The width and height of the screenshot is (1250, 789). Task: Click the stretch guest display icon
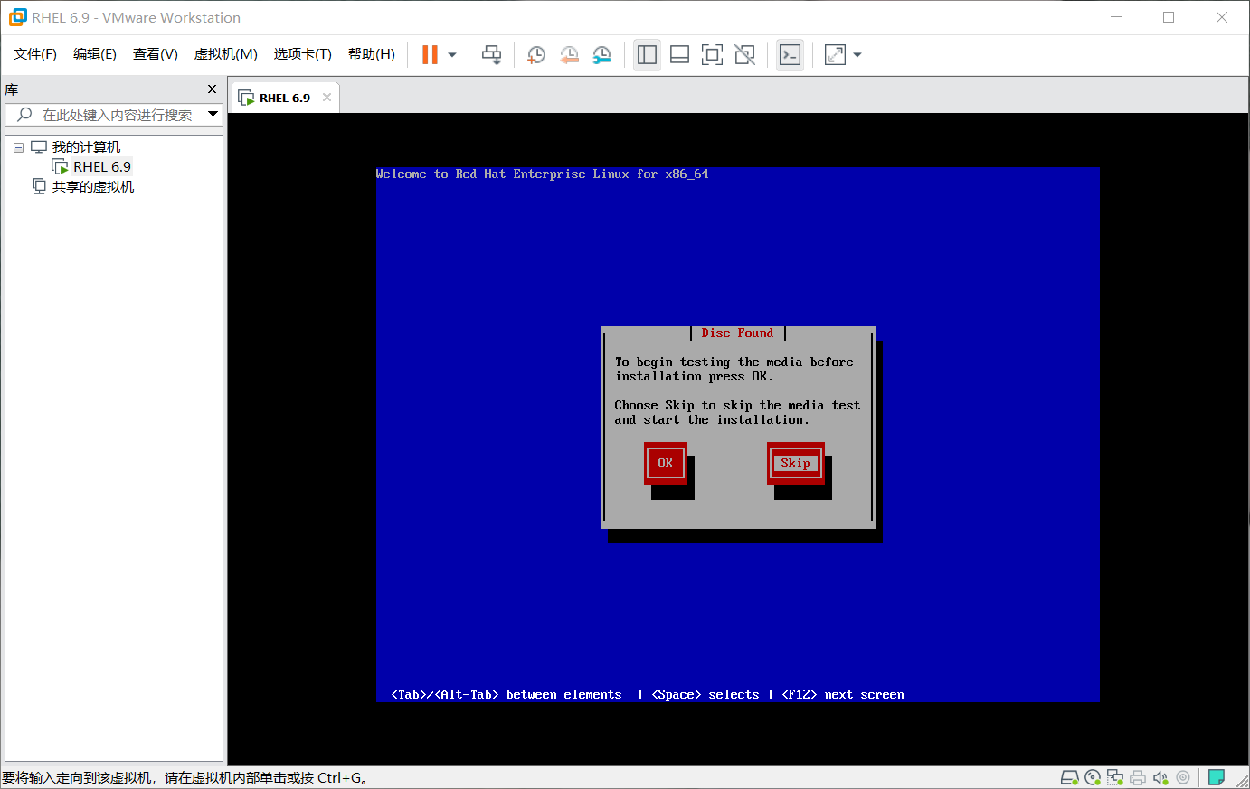835,55
